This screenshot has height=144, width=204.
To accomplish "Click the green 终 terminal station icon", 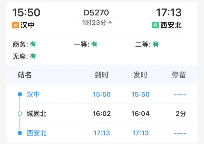I will pyautogui.click(x=156, y=25).
